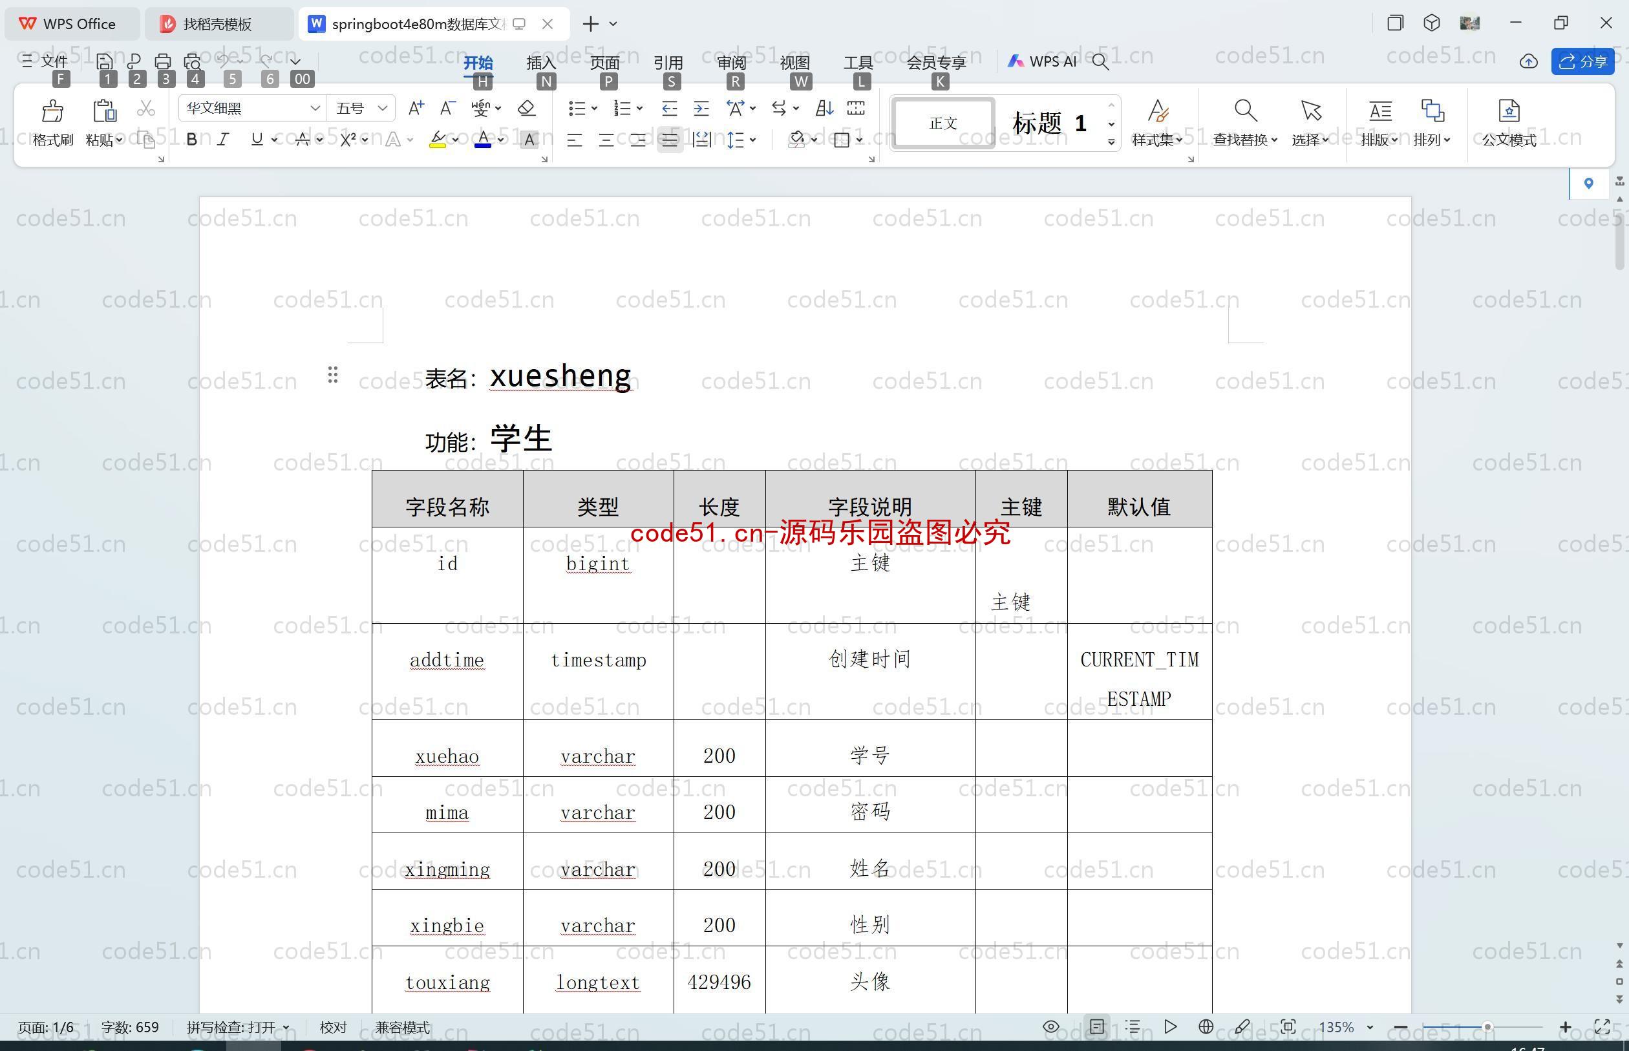
Task: Click the cloud upload icon
Action: point(1529,61)
